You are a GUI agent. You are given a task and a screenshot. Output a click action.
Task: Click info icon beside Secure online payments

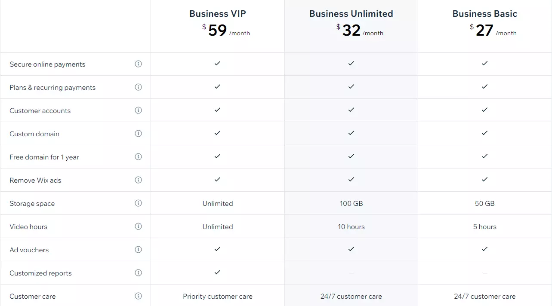click(138, 64)
